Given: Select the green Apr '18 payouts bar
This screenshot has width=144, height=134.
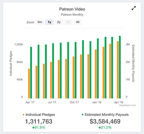Looking at the screenshot, I should coord(120,67).
